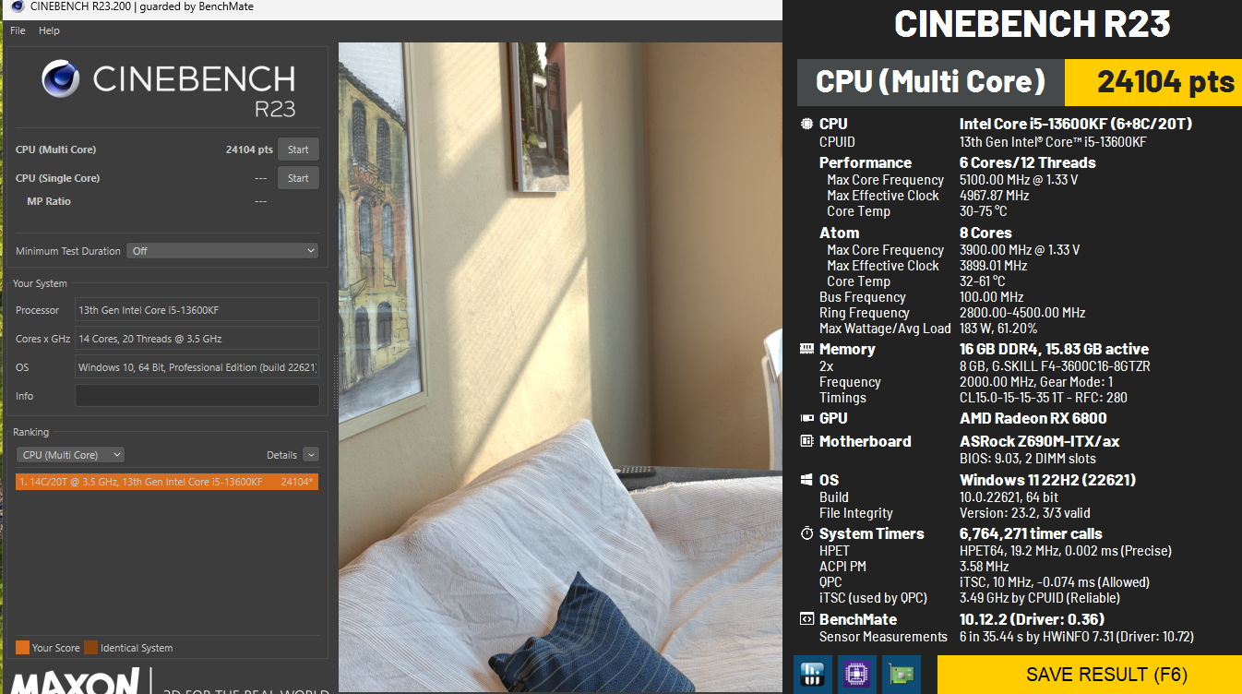
Task: Open the Minimum Test Duration dropdown
Action: click(222, 251)
